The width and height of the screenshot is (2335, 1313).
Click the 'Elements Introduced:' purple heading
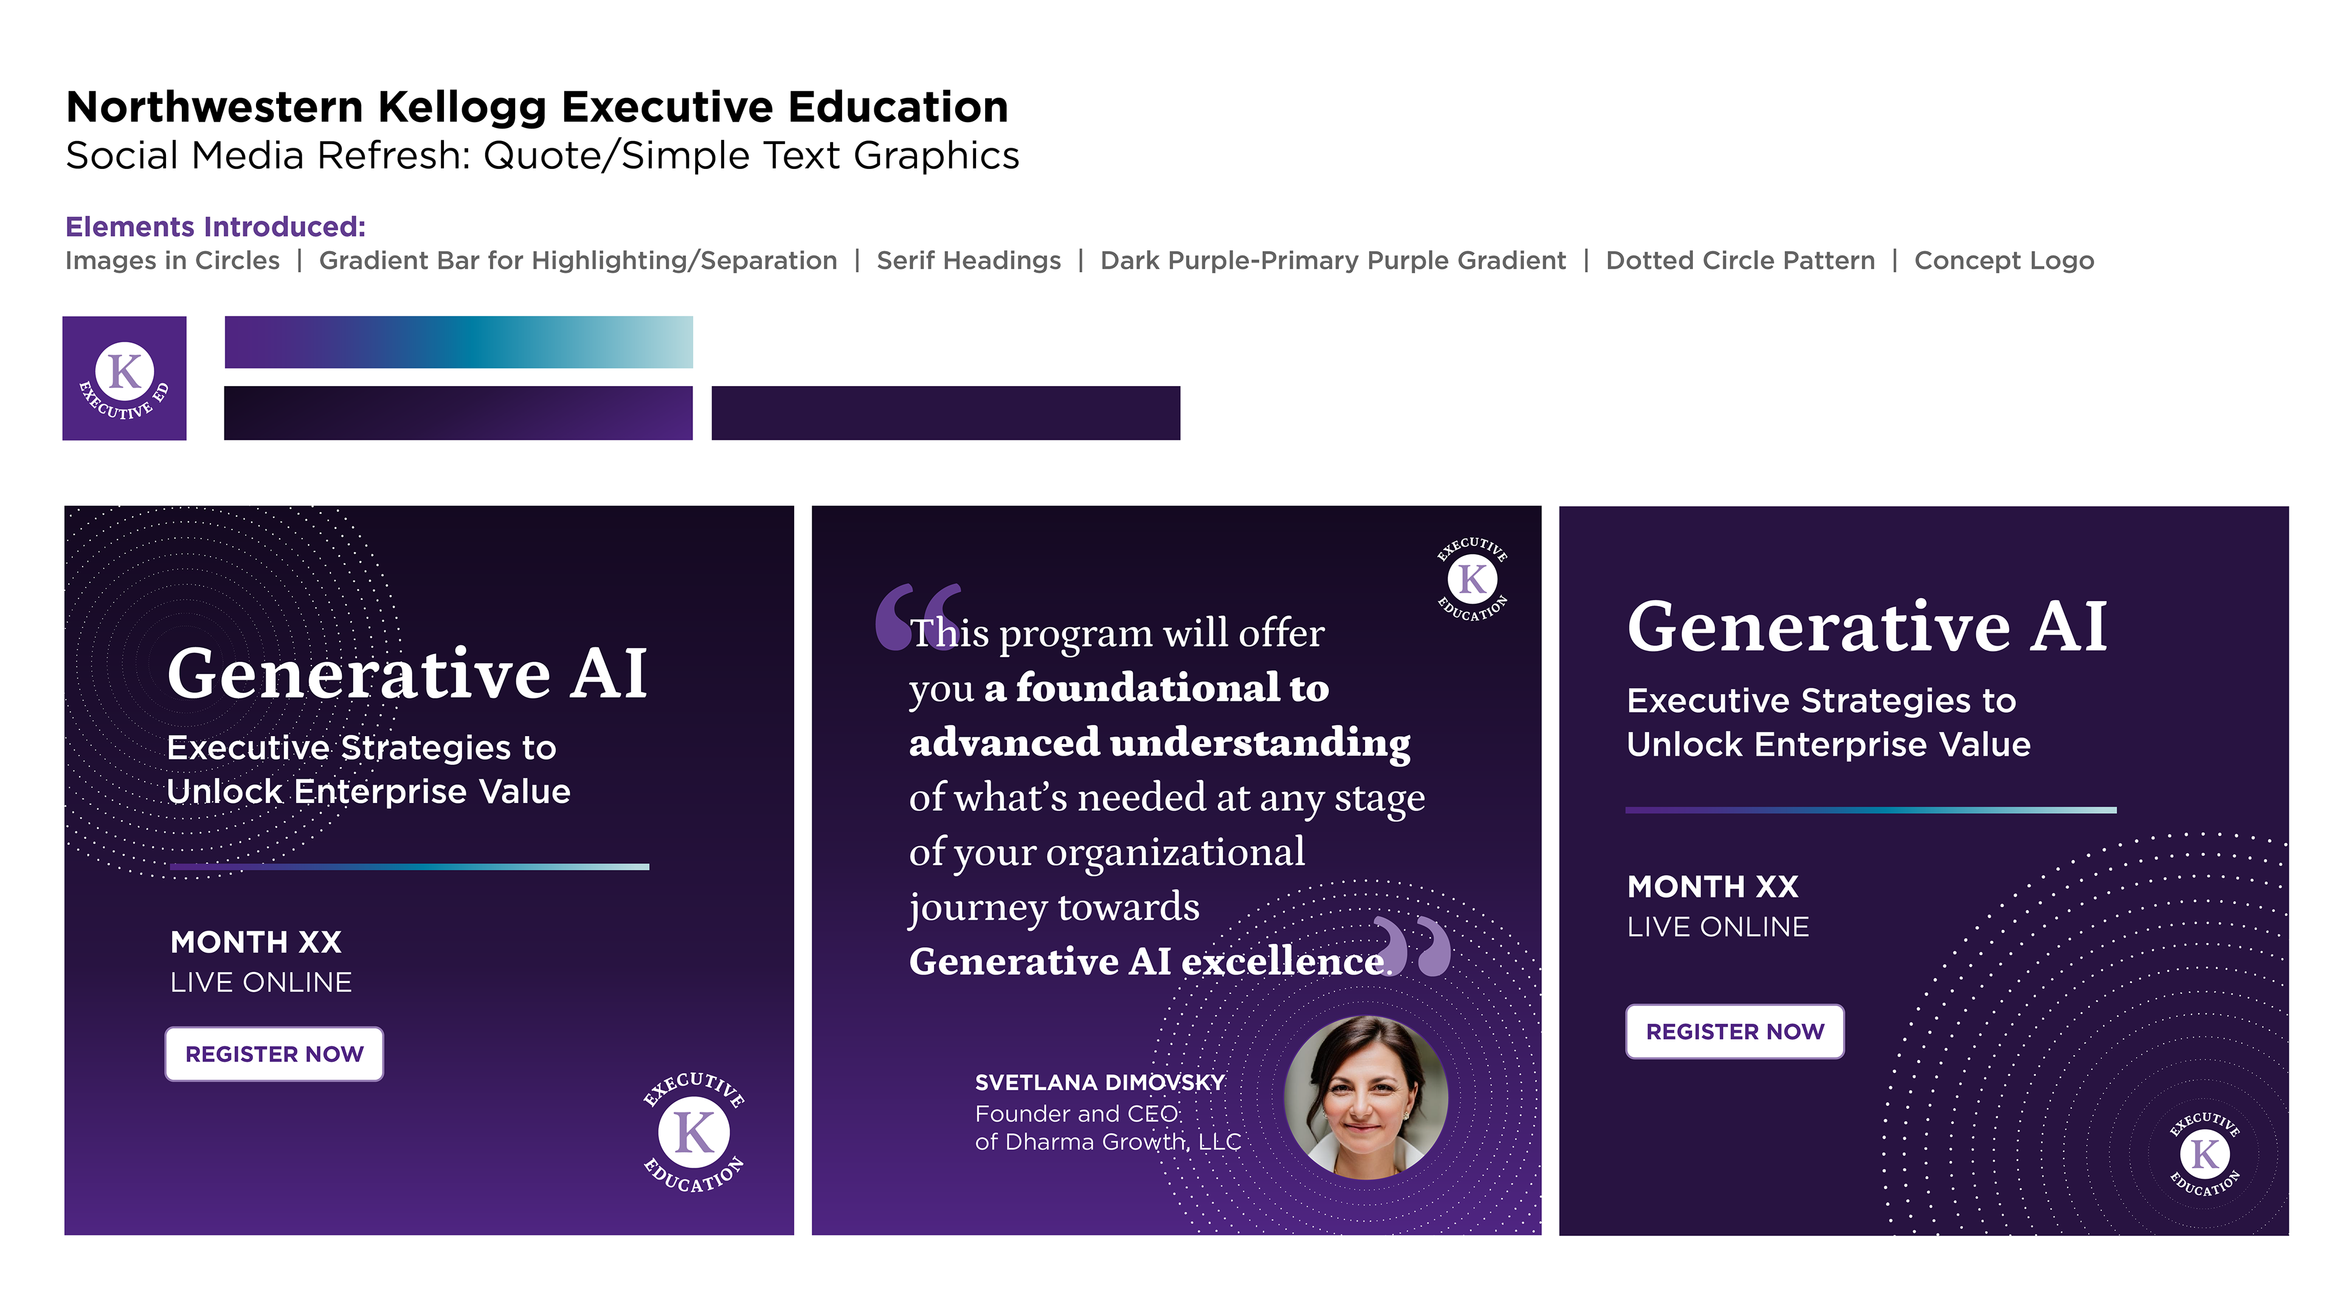(x=216, y=227)
